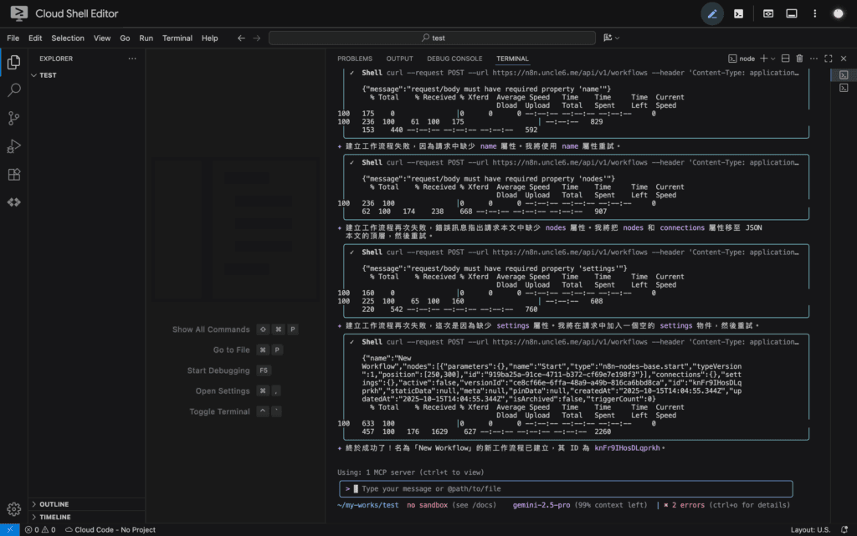Maximize the terminal panel size
The image size is (857, 536).
828,59
